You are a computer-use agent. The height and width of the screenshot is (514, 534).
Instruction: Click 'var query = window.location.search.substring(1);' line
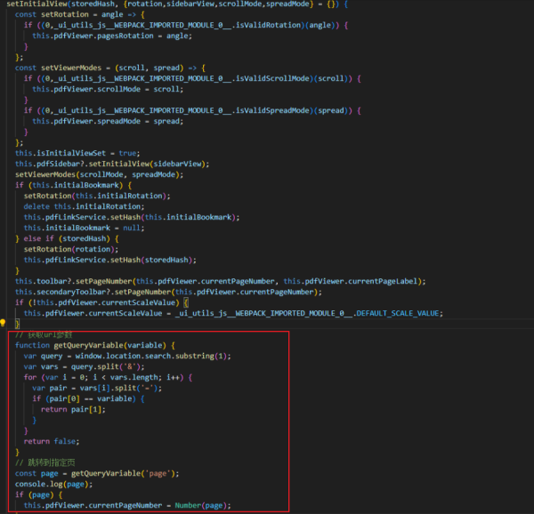point(127,357)
